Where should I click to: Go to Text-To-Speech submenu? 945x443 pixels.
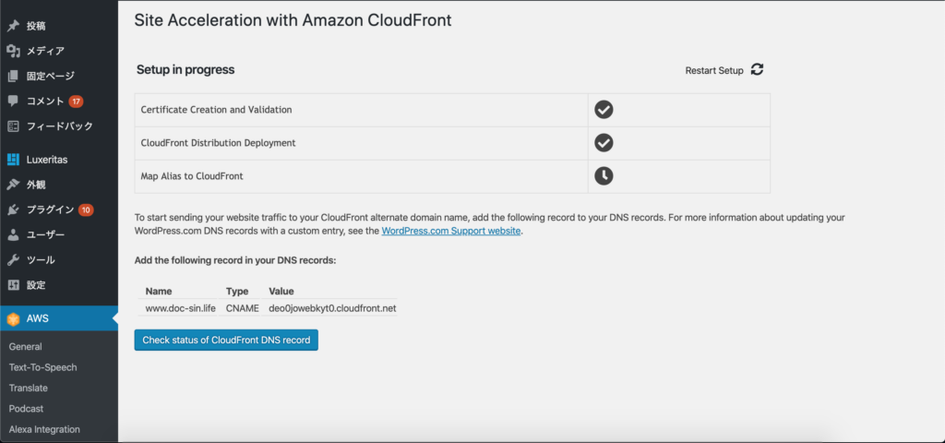[42, 367]
